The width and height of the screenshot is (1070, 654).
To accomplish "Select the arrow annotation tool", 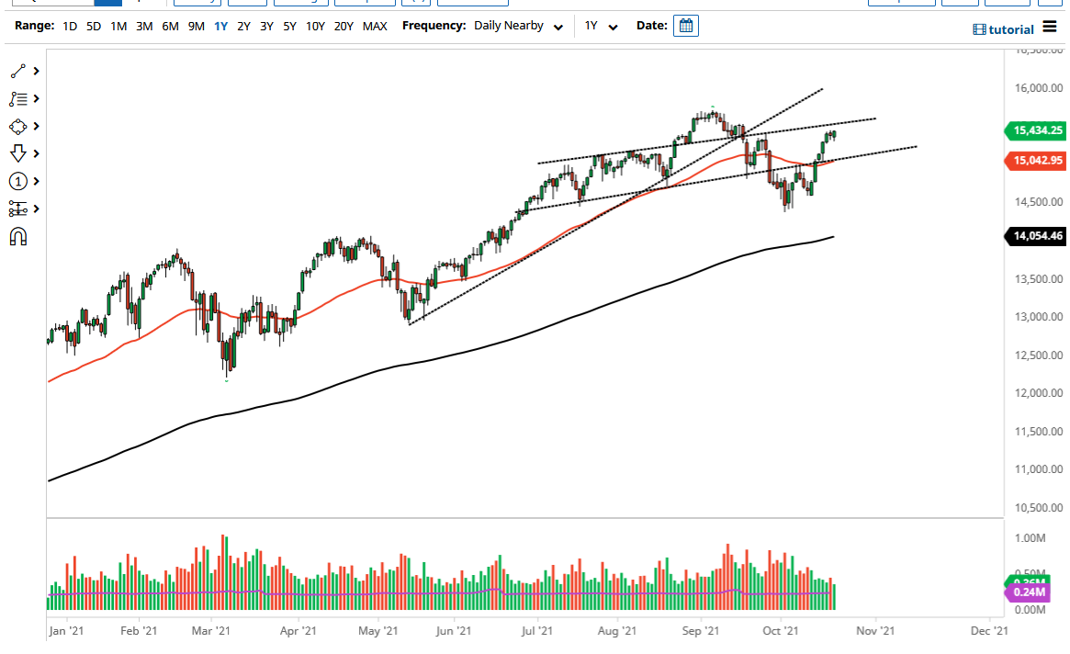I will coord(18,153).
